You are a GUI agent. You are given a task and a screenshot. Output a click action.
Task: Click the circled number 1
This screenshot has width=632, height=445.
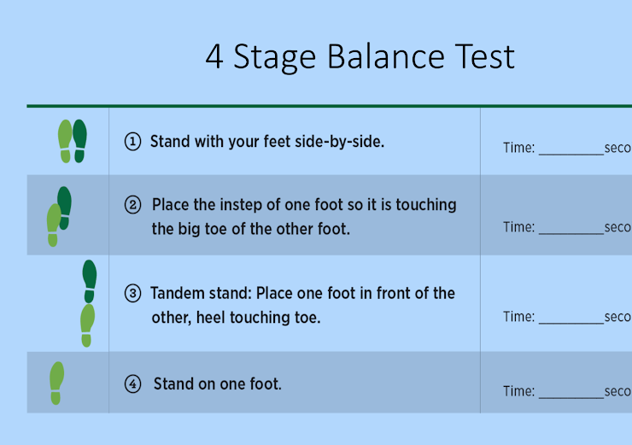(132, 142)
